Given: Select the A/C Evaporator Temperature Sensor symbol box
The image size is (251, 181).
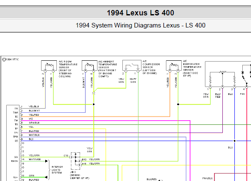Looking at the screenshot, I should click(x=174, y=65).
